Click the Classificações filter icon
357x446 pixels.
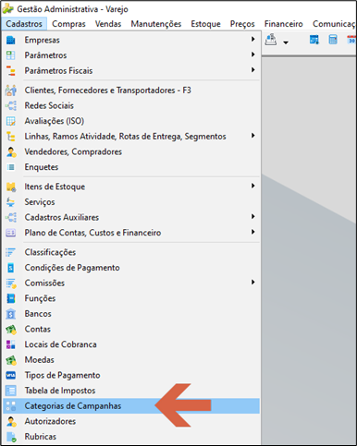point(11,252)
